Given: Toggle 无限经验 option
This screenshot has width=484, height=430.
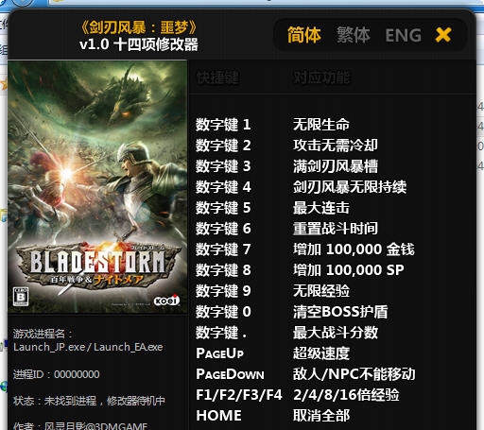Looking at the screenshot, I should click(321, 291).
